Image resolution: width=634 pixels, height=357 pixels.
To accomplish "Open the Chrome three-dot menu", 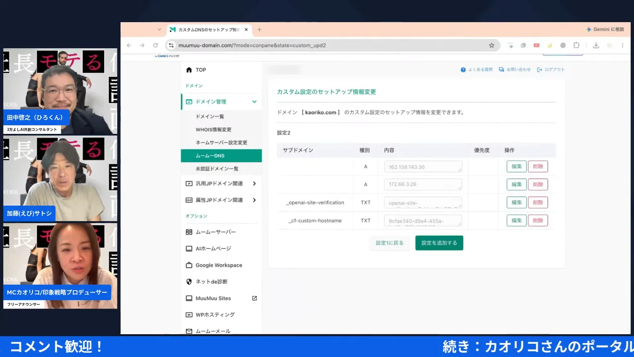I will [623, 45].
